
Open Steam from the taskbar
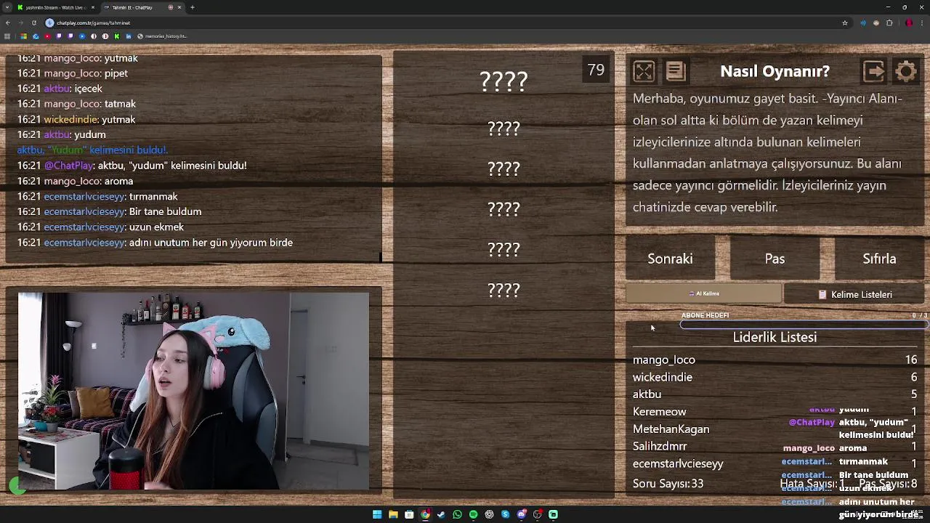tap(441, 514)
